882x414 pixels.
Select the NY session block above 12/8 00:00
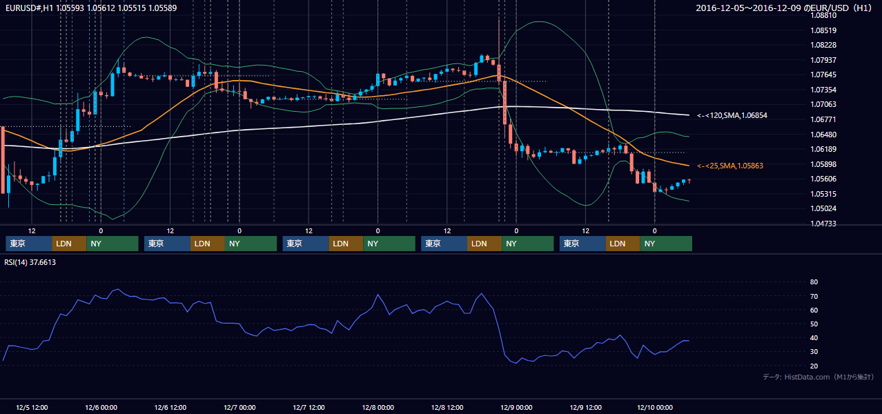[x=389, y=244]
